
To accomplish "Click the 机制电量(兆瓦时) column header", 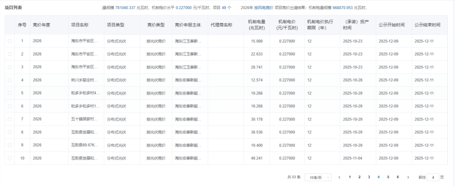I will pos(256,25).
